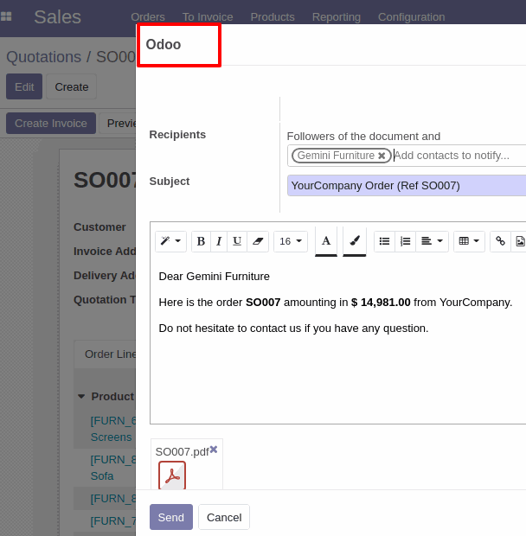Open the magic wand style dropdown

coord(170,241)
